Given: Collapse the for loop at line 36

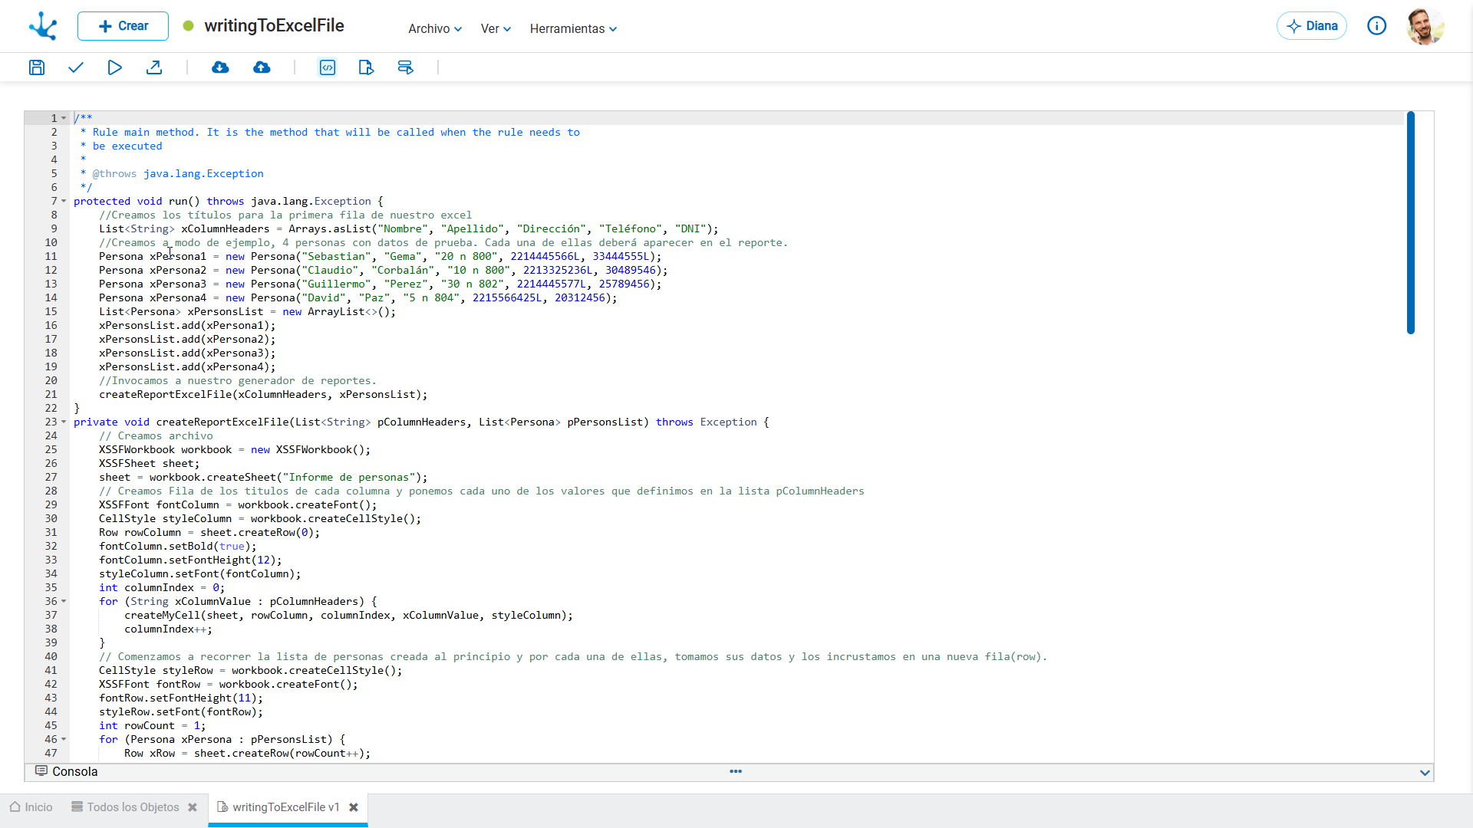Looking at the screenshot, I should tap(64, 602).
